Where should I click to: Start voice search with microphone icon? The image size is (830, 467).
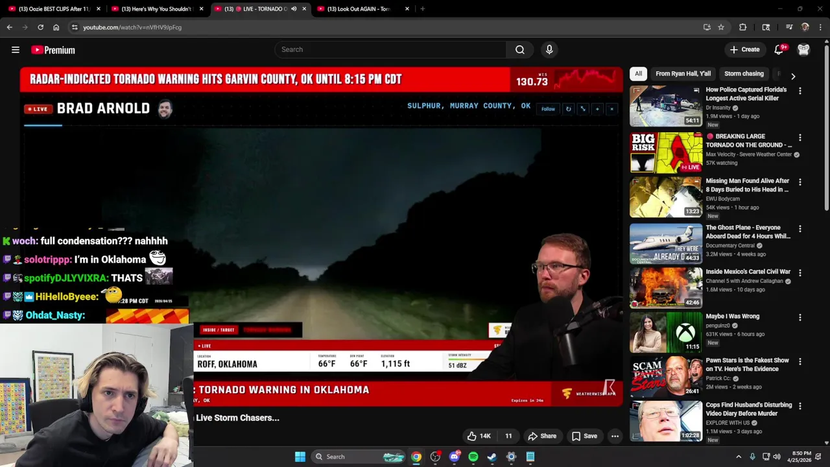549,49
